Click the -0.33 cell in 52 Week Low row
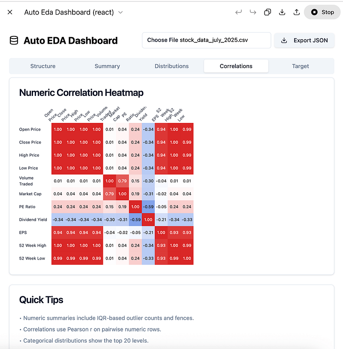 (x=148, y=258)
